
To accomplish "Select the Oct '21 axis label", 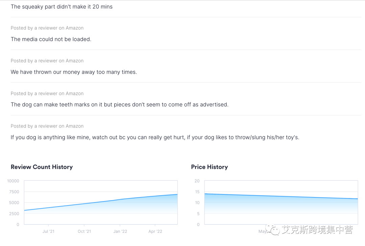I will (84, 231).
